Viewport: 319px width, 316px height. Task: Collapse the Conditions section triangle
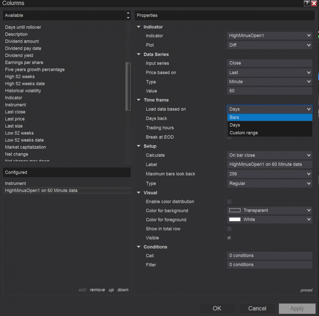coord(139,247)
